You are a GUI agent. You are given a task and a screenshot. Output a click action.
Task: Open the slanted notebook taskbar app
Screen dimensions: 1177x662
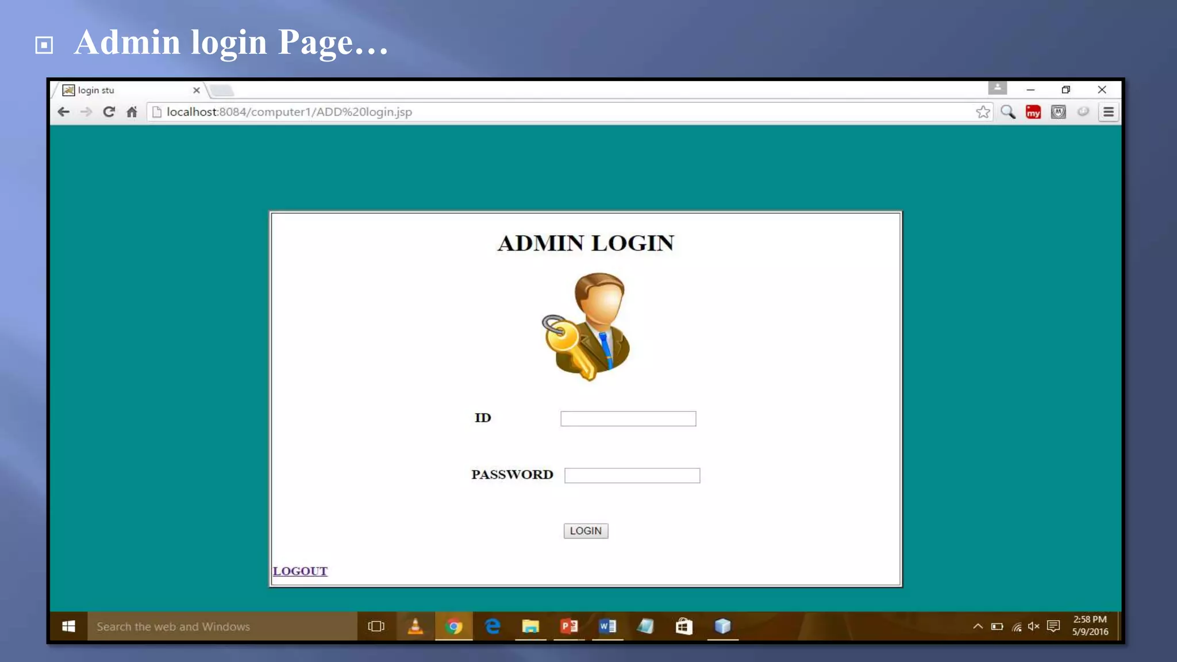point(645,626)
